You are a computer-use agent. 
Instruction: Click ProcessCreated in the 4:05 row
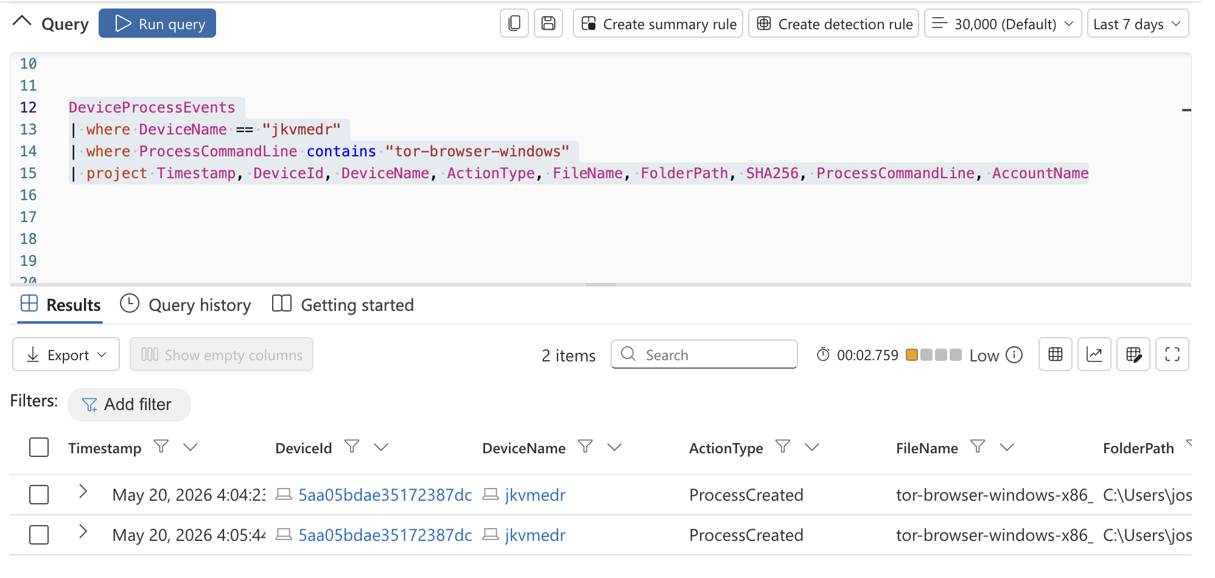746,535
